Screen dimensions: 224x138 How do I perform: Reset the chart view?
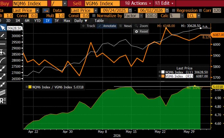point(141,31)
